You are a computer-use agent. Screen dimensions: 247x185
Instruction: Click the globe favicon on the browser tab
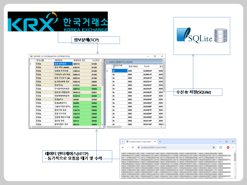click(x=127, y=142)
